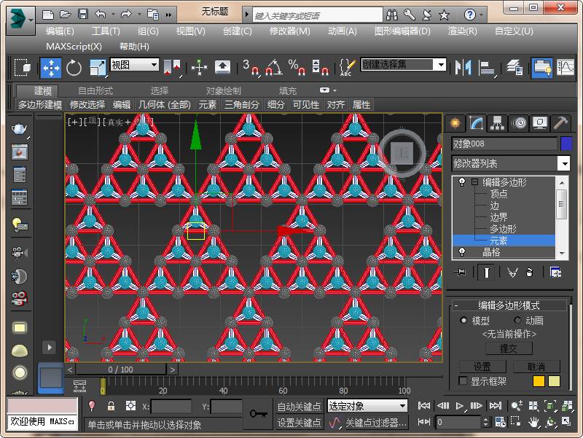583x438 pixels.
Task: Open the Align tool
Action: click(486, 68)
